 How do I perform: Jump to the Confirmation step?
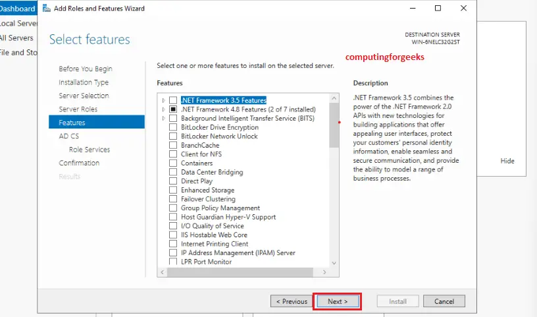pos(79,163)
